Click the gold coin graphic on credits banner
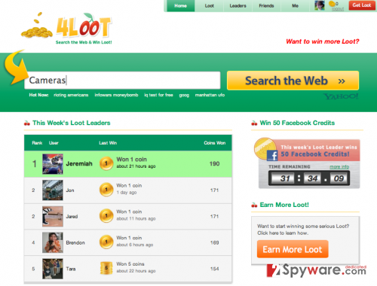 pyautogui.click(x=264, y=148)
